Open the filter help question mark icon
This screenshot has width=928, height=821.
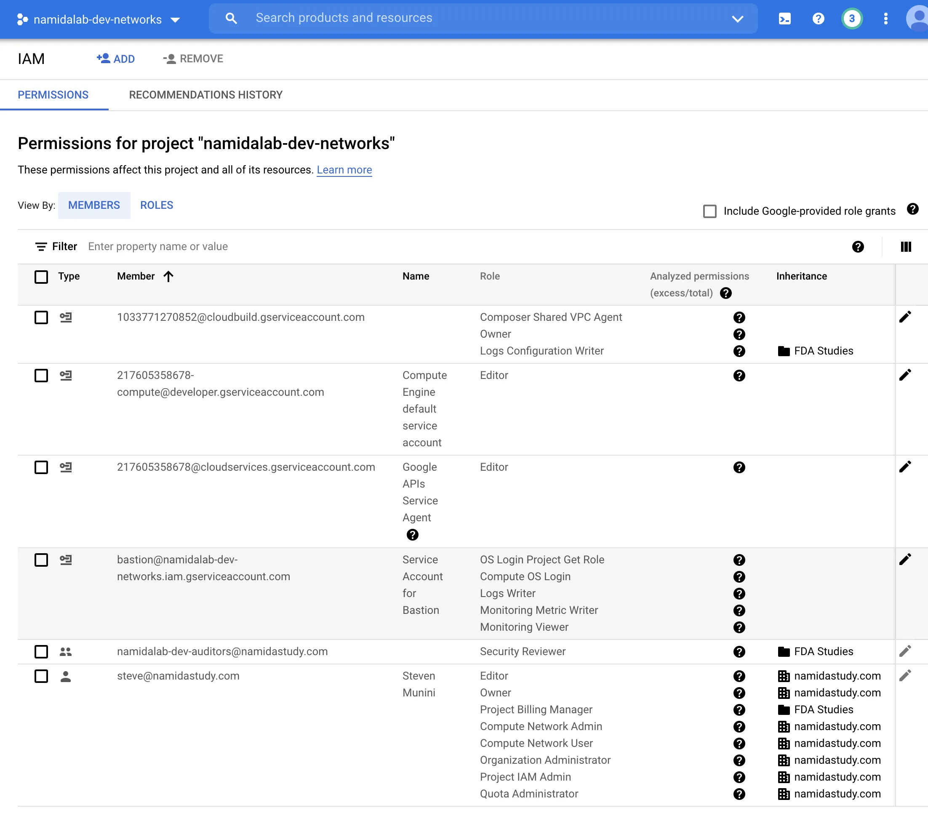[x=858, y=247]
